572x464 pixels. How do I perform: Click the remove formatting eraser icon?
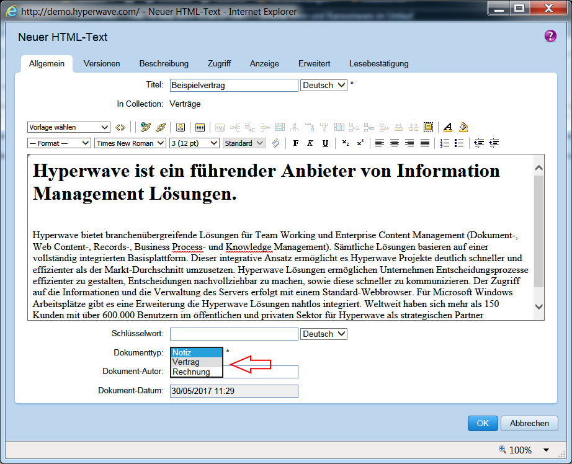point(276,143)
